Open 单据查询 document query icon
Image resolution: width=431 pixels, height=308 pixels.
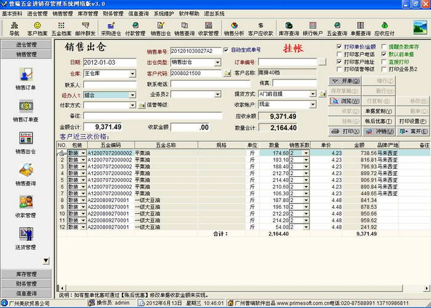[x=361, y=28]
